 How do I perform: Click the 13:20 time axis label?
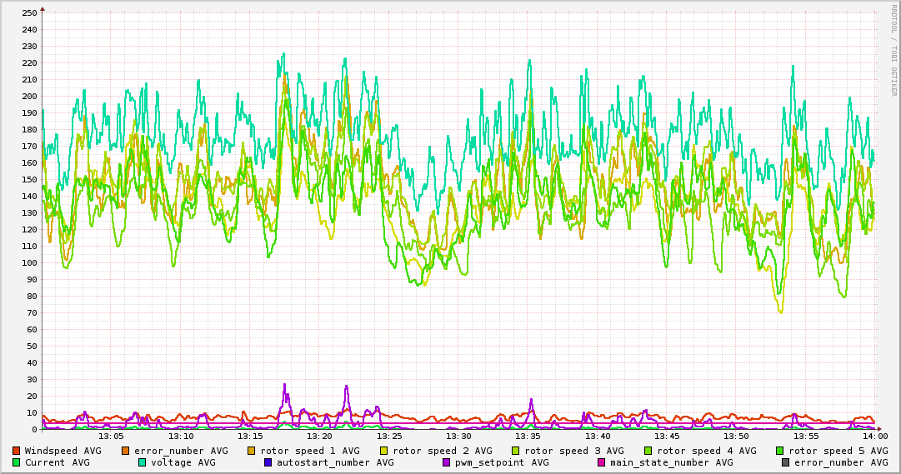tap(319, 437)
